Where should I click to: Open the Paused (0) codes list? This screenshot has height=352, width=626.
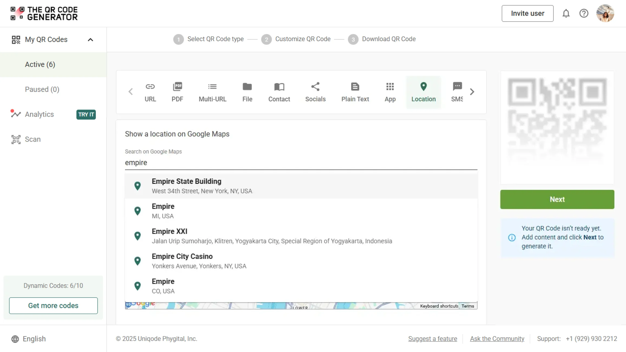42,89
